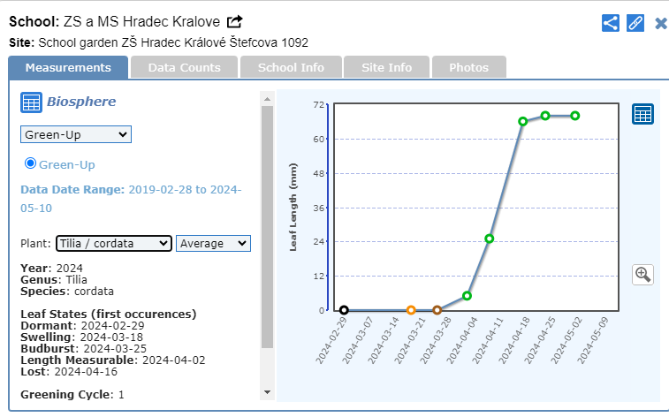The width and height of the screenshot is (669, 417).
Task: Open the Green-Up protocol dropdown
Action: tap(76, 134)
